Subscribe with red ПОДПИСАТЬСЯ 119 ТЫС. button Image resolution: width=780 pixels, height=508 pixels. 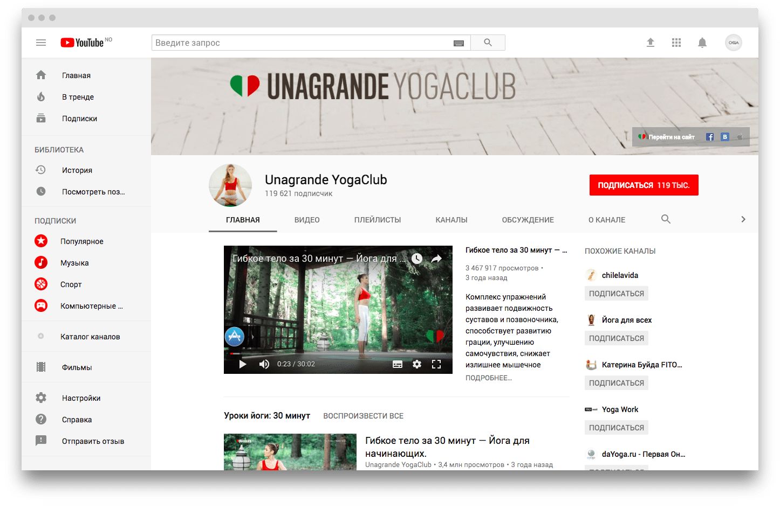[x=644, y=185]
